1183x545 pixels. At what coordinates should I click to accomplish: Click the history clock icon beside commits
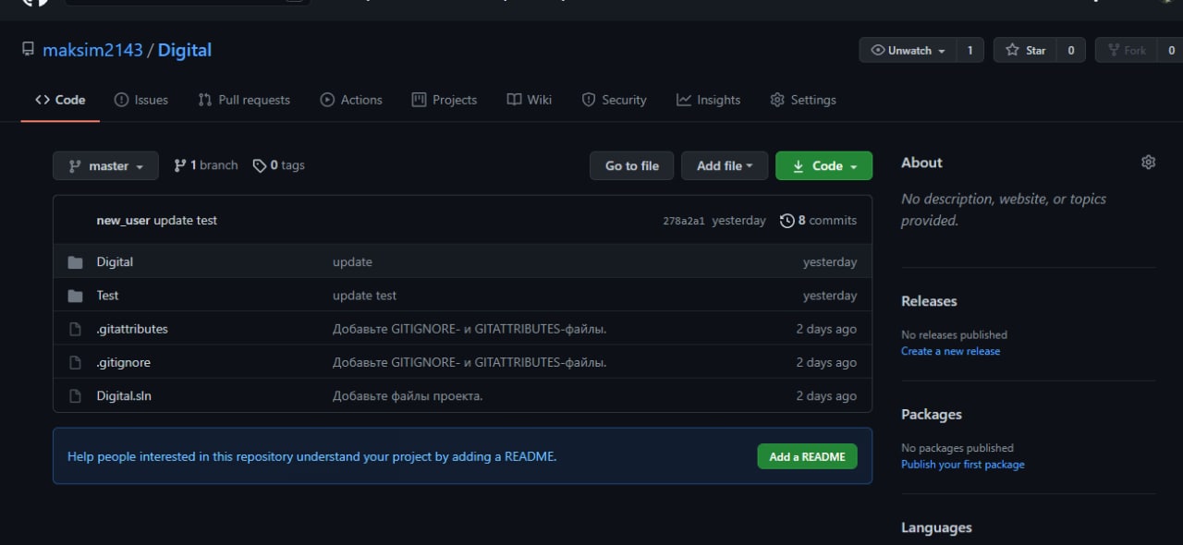click(x=787, y=221)
